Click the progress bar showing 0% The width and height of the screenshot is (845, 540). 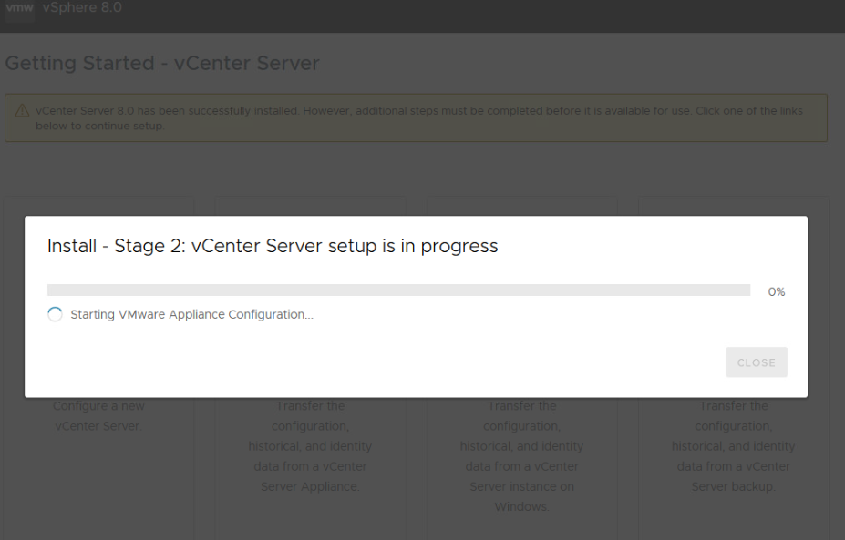[x=398, y=290]
